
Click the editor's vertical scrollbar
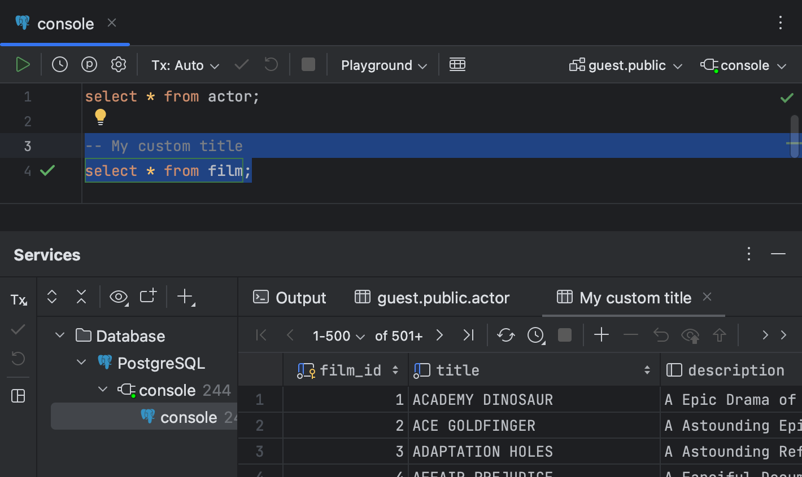pyautogui.click(x=794, y=135)
